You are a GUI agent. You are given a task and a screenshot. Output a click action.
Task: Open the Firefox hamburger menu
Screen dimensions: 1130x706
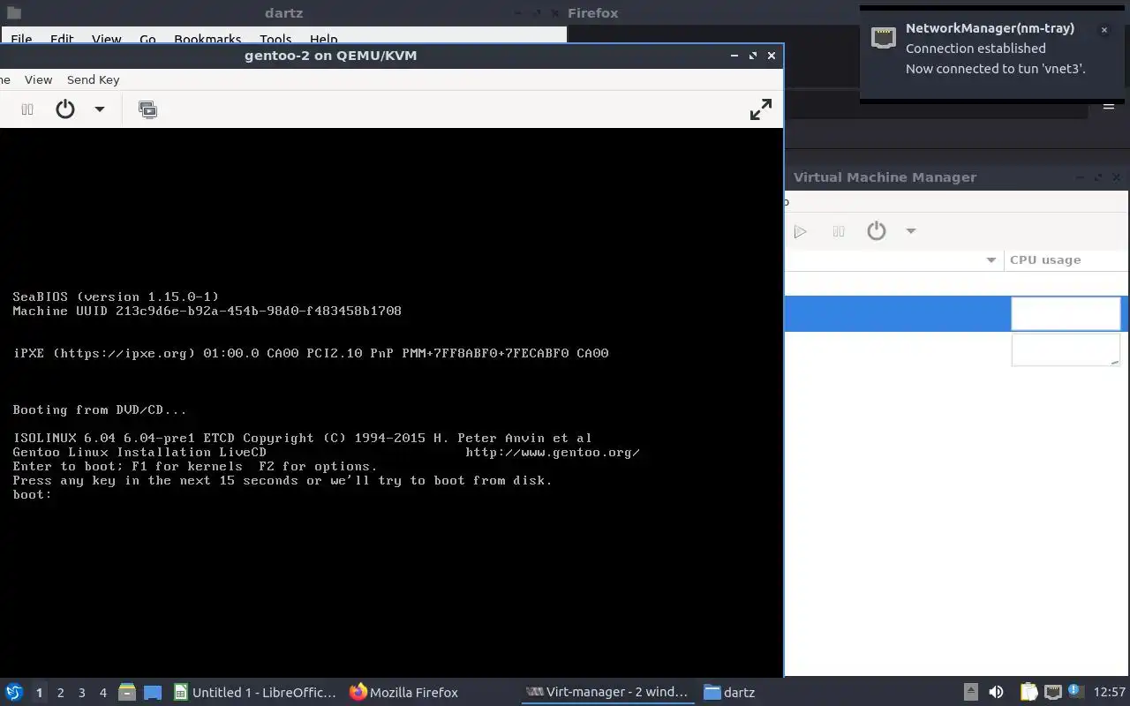click(x=1109, y=107)
